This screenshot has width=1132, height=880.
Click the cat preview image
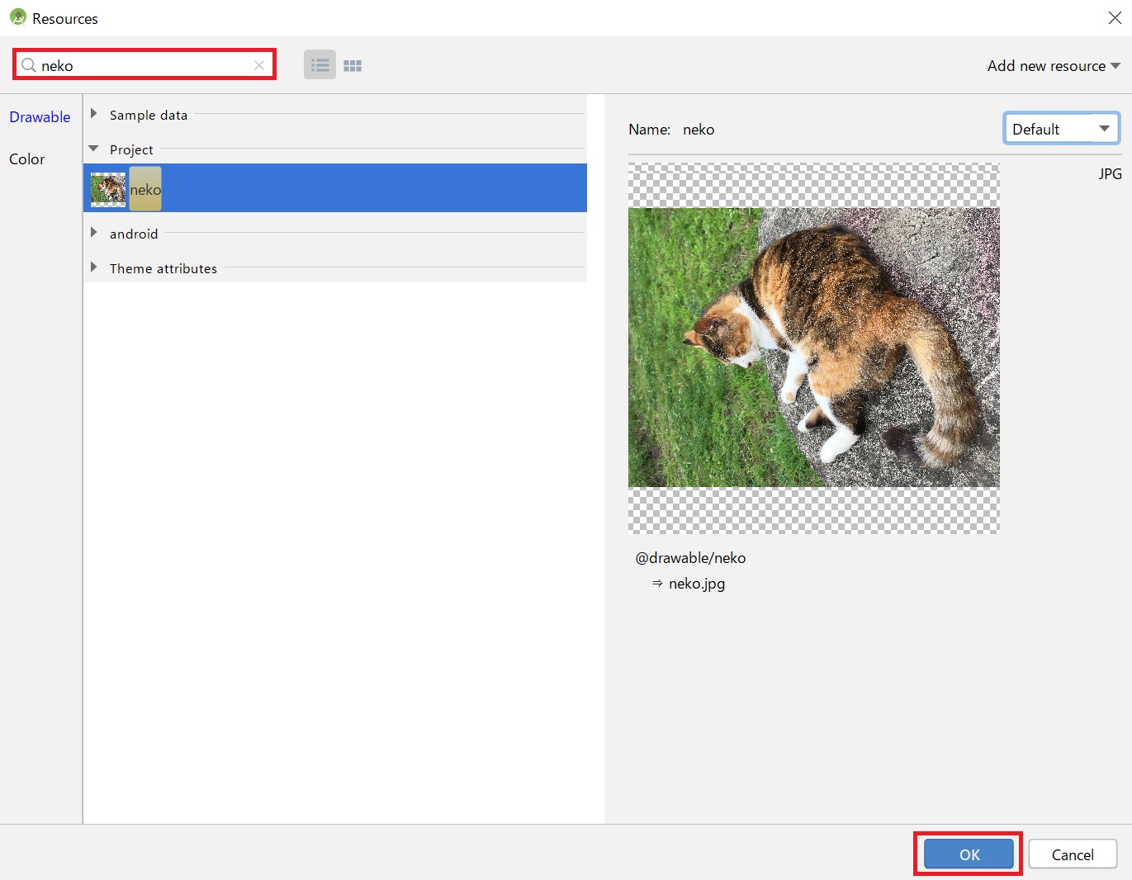pyautogui.click(x=814, y=348)
